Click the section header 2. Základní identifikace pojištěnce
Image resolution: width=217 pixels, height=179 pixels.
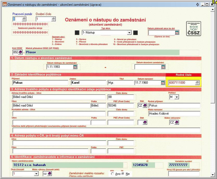tap(88, 74)
